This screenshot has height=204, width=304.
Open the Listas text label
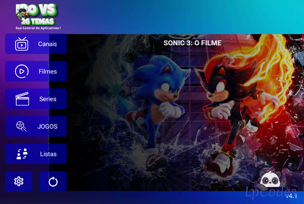click(48, 154)
